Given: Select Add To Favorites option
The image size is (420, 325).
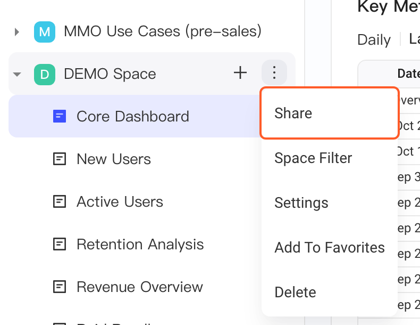Looking at the screenshot, I should tap(330, 247).
